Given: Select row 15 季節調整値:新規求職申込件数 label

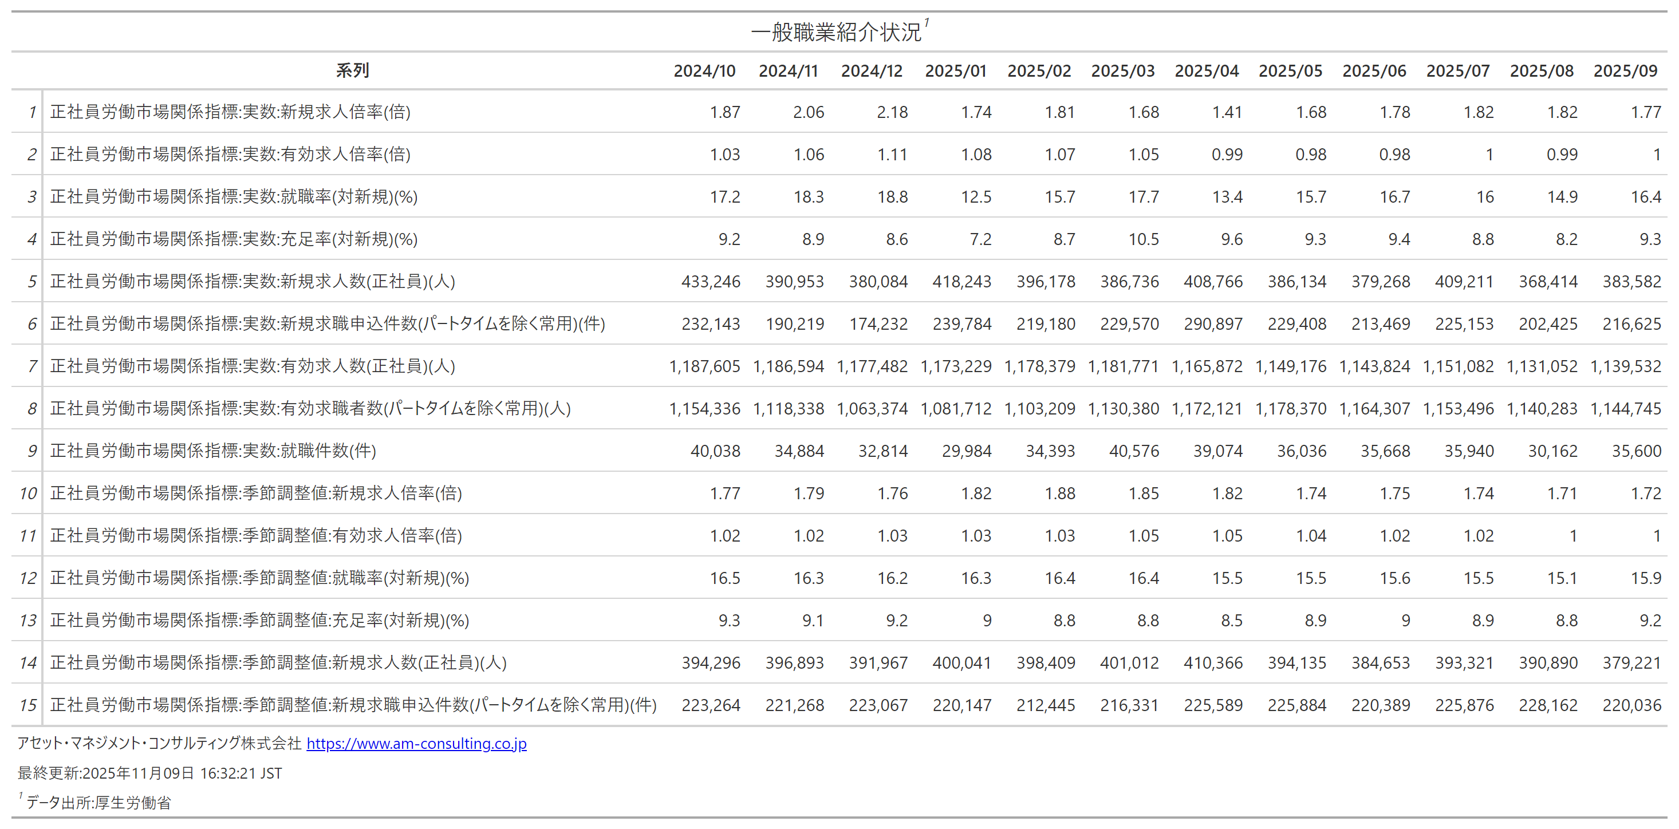Looking at the screenshot, I should [353, 705].
